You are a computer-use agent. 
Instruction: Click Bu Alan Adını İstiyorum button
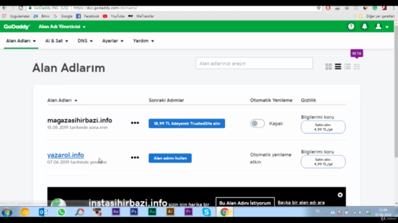click(245, 203)
